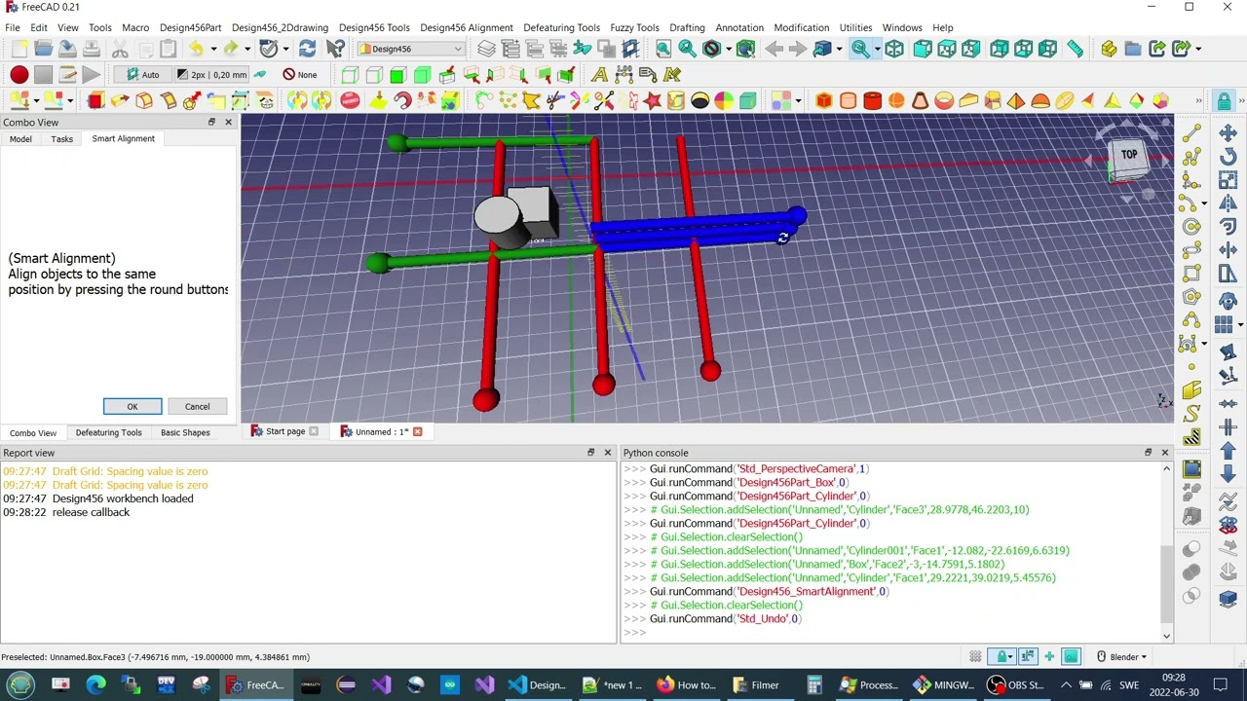Expand hidden primitives toolbar chevron
This screenshot has height=701, width=1247.
[x=1198, y=100]
